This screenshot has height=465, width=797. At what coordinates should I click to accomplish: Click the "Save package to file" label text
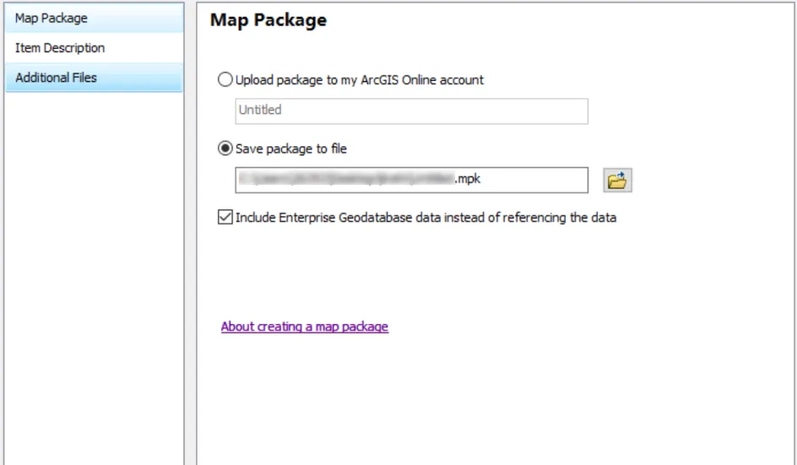(291, 149)
